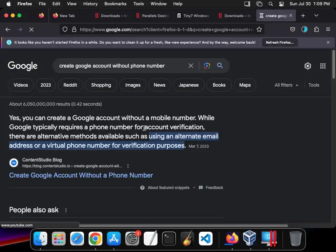Open Launchpad from the dock
Screen dimensions: 336x252
click(x=59, y=239)
